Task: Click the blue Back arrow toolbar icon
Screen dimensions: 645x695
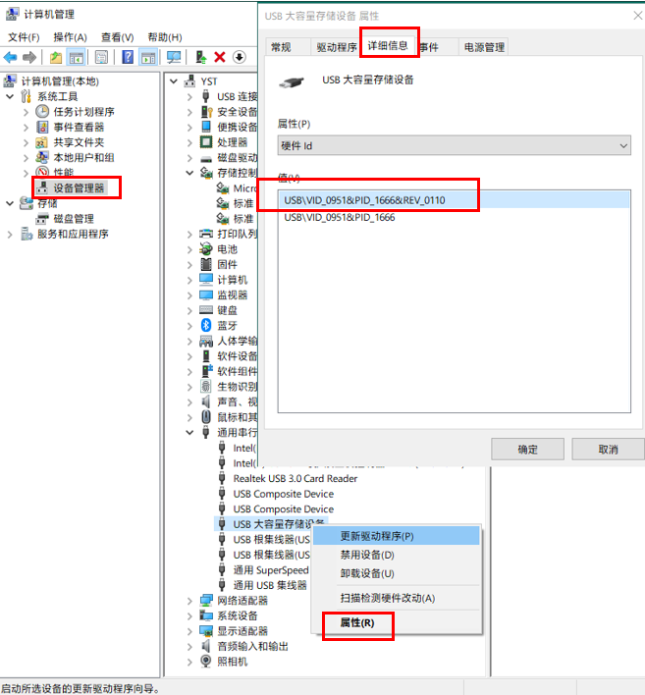Action: [10, 58]
